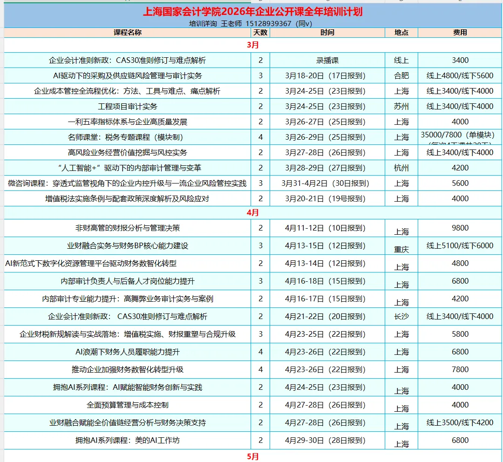Select course AI浪潮下财务人员履职能力提升

[127, 352]
